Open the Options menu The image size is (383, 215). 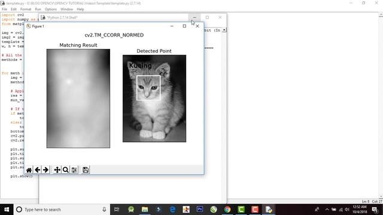(x=51, y=10)
